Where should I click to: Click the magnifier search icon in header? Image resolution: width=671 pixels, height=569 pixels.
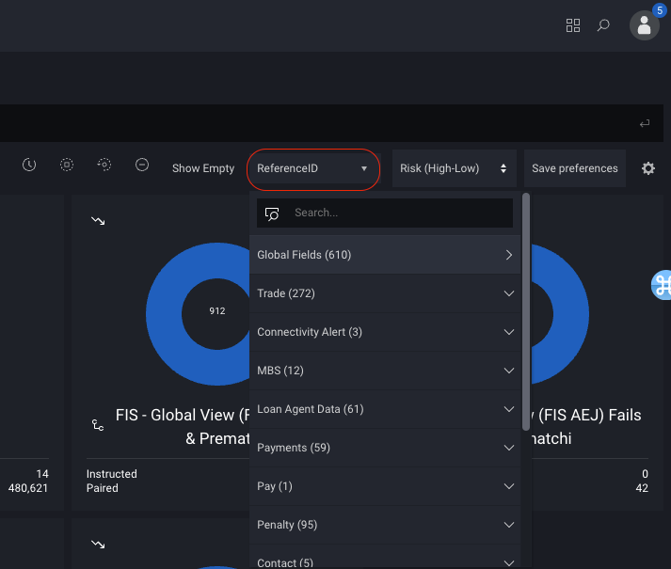click(603, 25)
